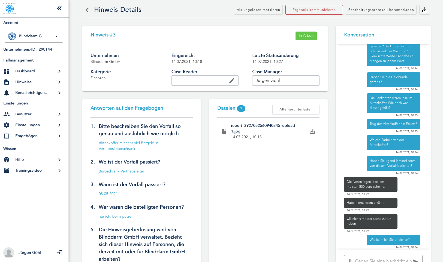Click the download icon in top toolbar
Image resolution: width=443 pixels, height=262 pixels.
point(424,10)
